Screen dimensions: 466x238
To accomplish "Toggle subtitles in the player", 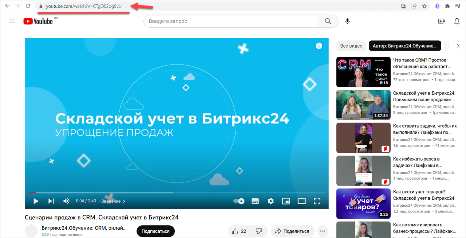I will click(255, 201).
